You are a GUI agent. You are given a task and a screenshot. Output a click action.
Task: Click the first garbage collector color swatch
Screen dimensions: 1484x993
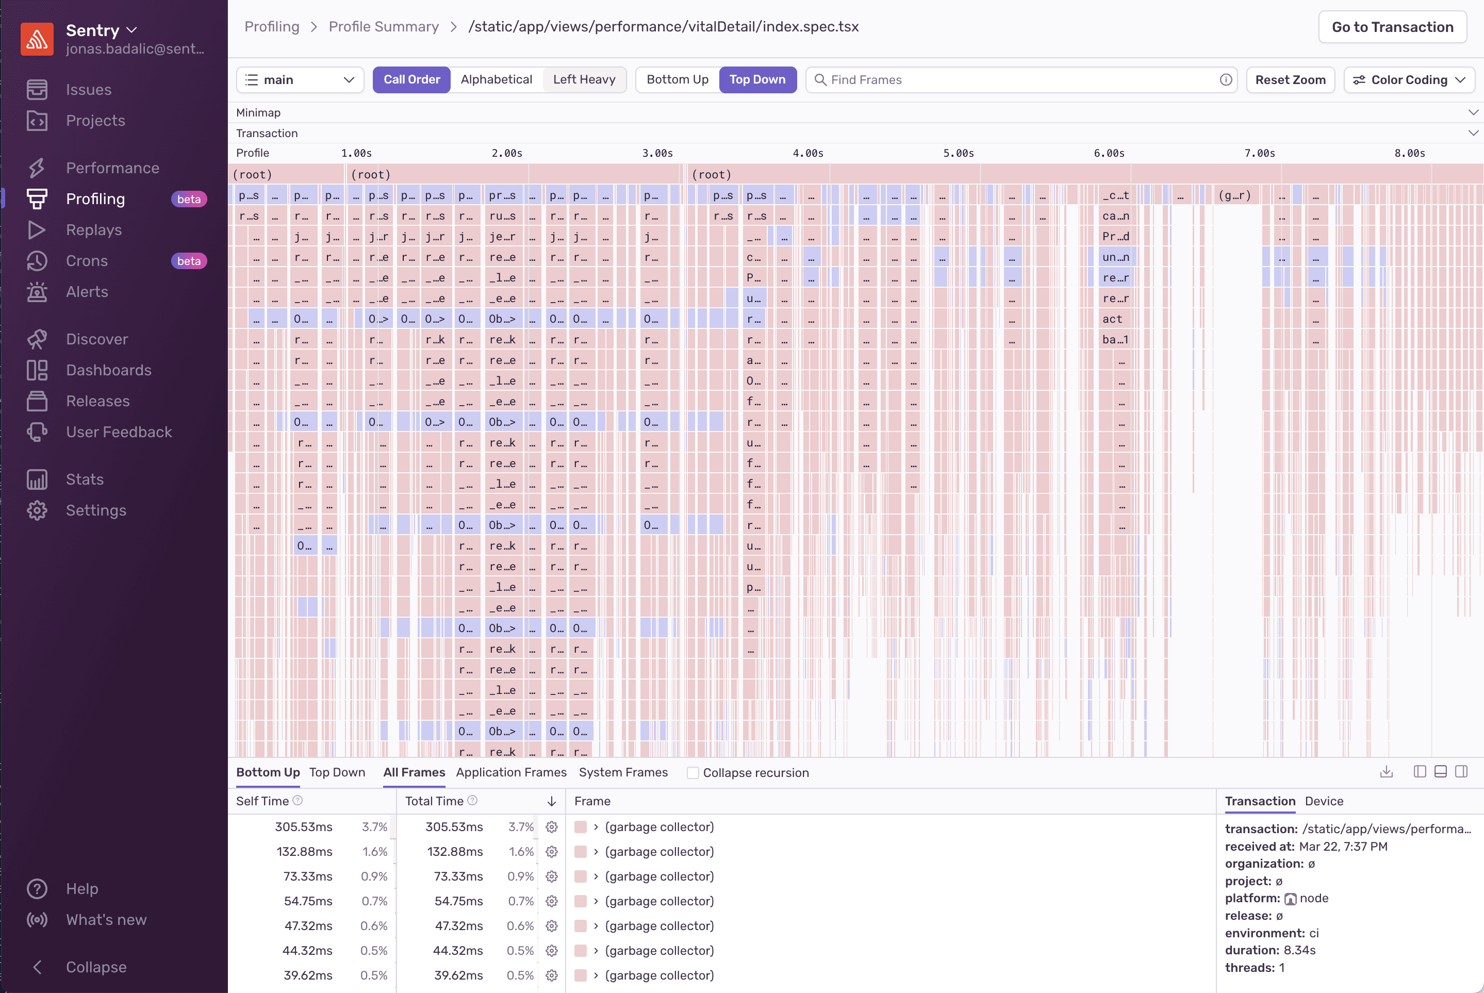point(580,827)
